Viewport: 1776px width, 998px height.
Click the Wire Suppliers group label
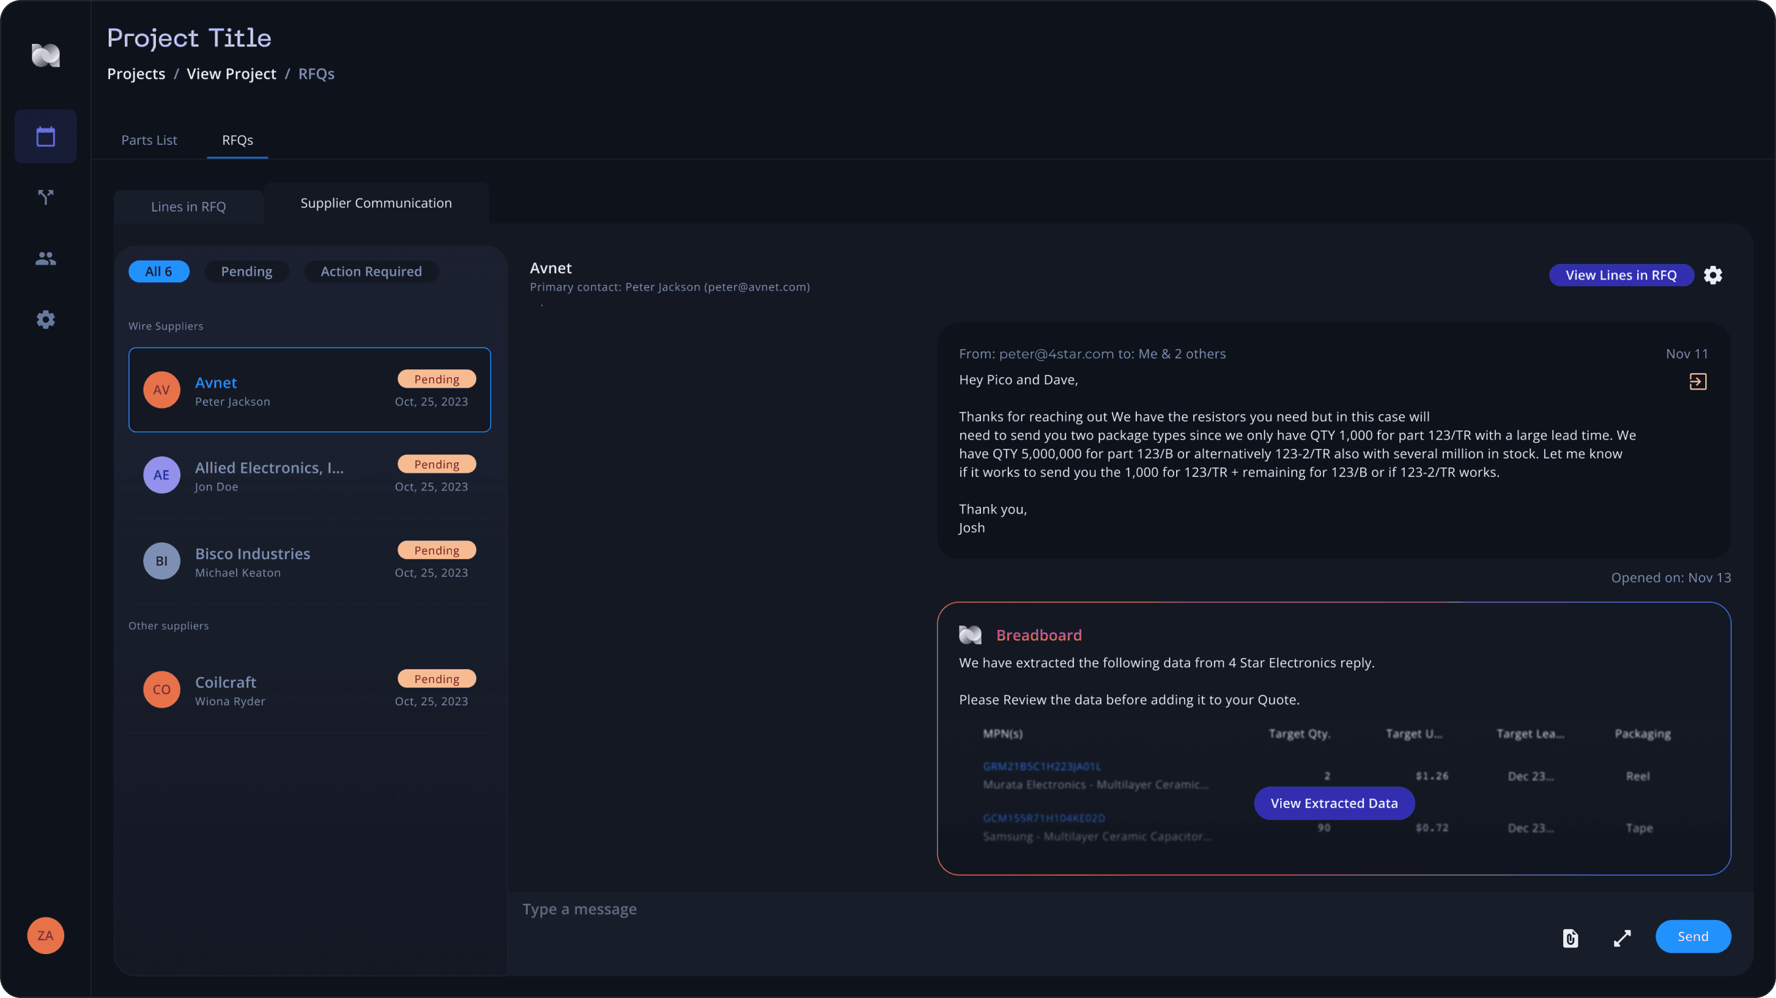[x=166, y=326]
